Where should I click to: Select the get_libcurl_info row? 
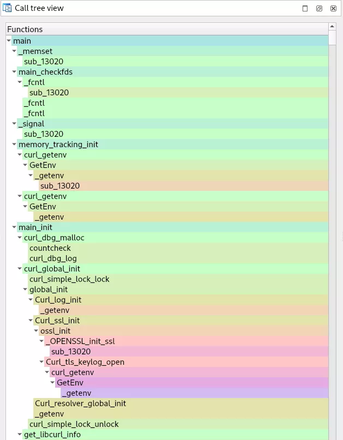[175, 435]
